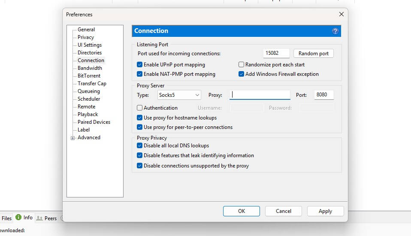Image resolution: width=411 pixels, height=236 pixels.
Task: Click the incoming port field showing 15082
Action: coord(276,54)
